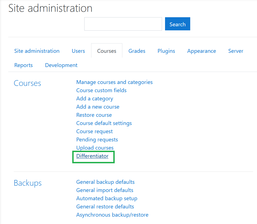Open Automated backup setup link
Viewport: 257px width, 224px height.
click(107, 198)
